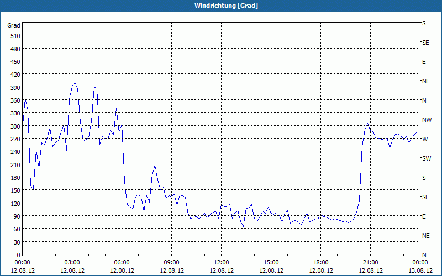Click the "18:00" time label
Viewport: 442px width, 276px height.
point(321,263)
